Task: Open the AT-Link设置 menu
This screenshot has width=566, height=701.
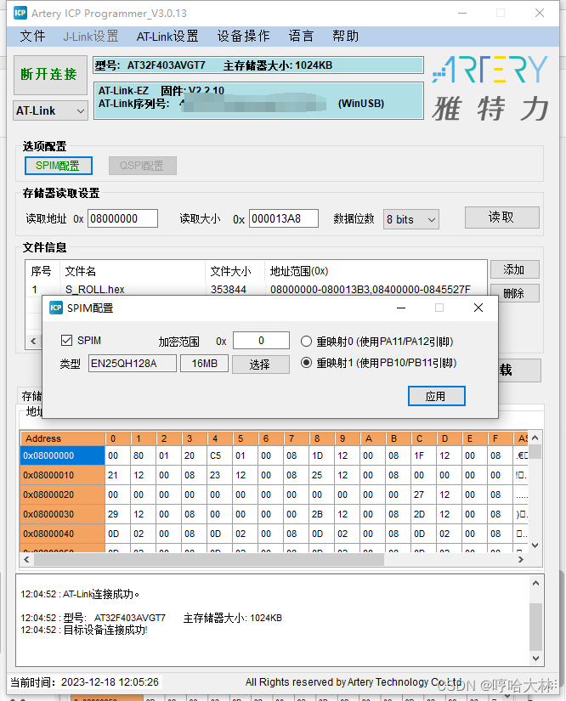Action: pyautogui.click(x=167, y=37)
